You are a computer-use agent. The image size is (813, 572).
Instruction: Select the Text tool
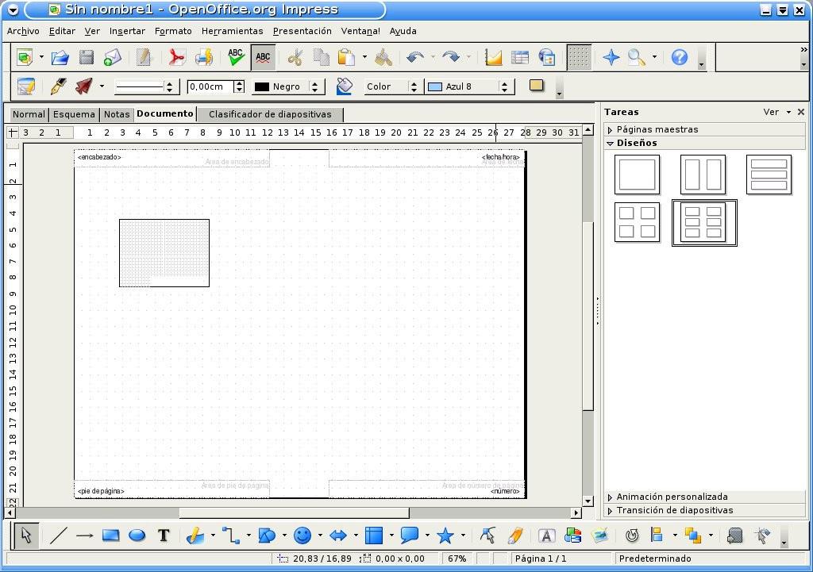164,536
